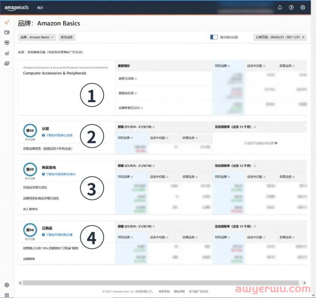Open the 日期范围 date range dropdown
This screenshot has height=298, width=316.
(x=280, y=37)
